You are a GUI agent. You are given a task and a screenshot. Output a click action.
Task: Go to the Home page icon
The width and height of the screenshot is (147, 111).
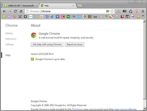[21, 11]
